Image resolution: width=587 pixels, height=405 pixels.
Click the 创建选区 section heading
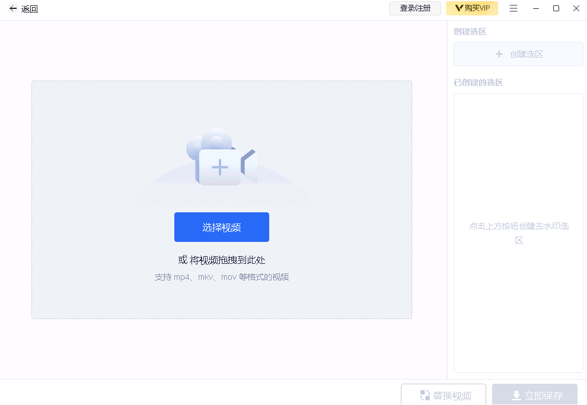click(470, 32)
